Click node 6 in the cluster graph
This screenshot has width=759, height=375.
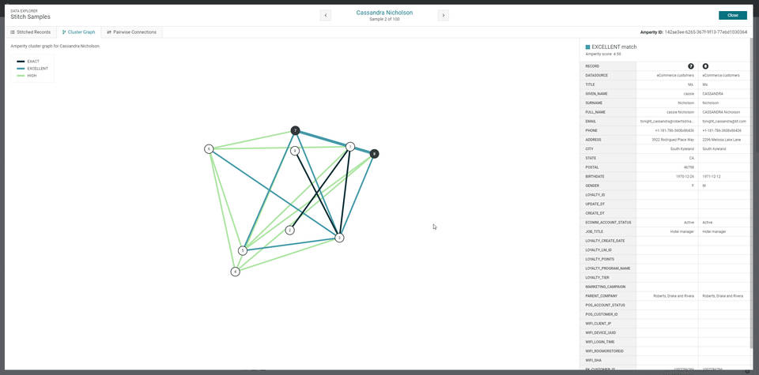209,149
